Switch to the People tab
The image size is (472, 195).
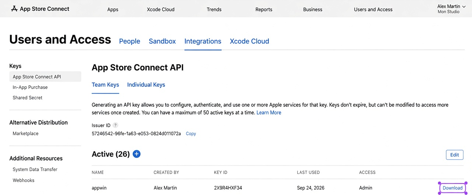point(129,41)
